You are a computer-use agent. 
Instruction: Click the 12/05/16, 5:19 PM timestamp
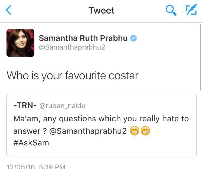tap(36, 166)
